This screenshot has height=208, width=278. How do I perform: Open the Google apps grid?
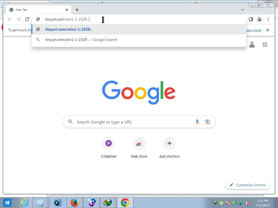(265, 45)
